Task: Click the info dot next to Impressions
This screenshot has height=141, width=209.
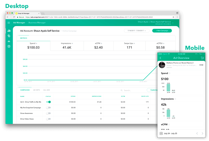Action: [72, 43]
